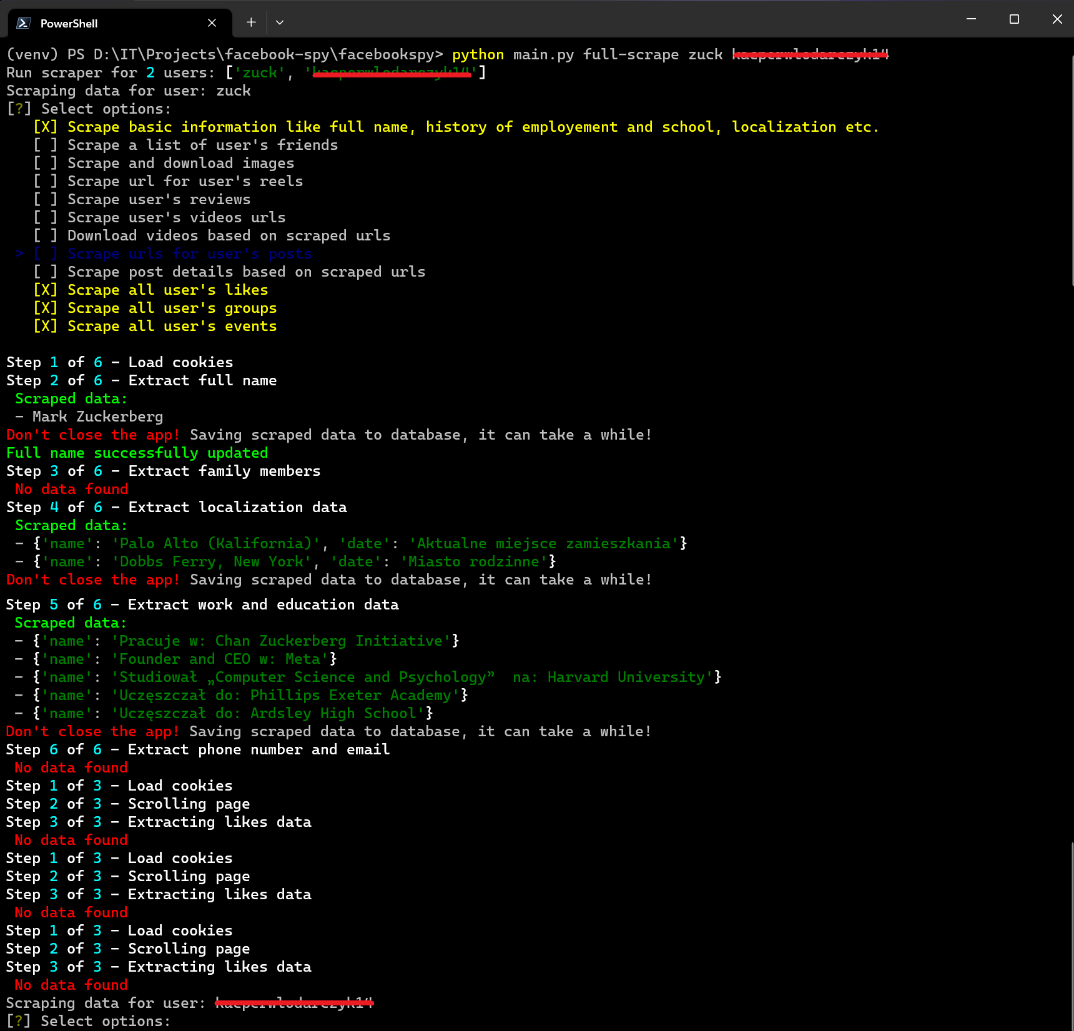Click 'Chan Zuckerberg Initiative' data line
The width and height of the screenshot is (1074, 1031).
[x=237, y=641]
